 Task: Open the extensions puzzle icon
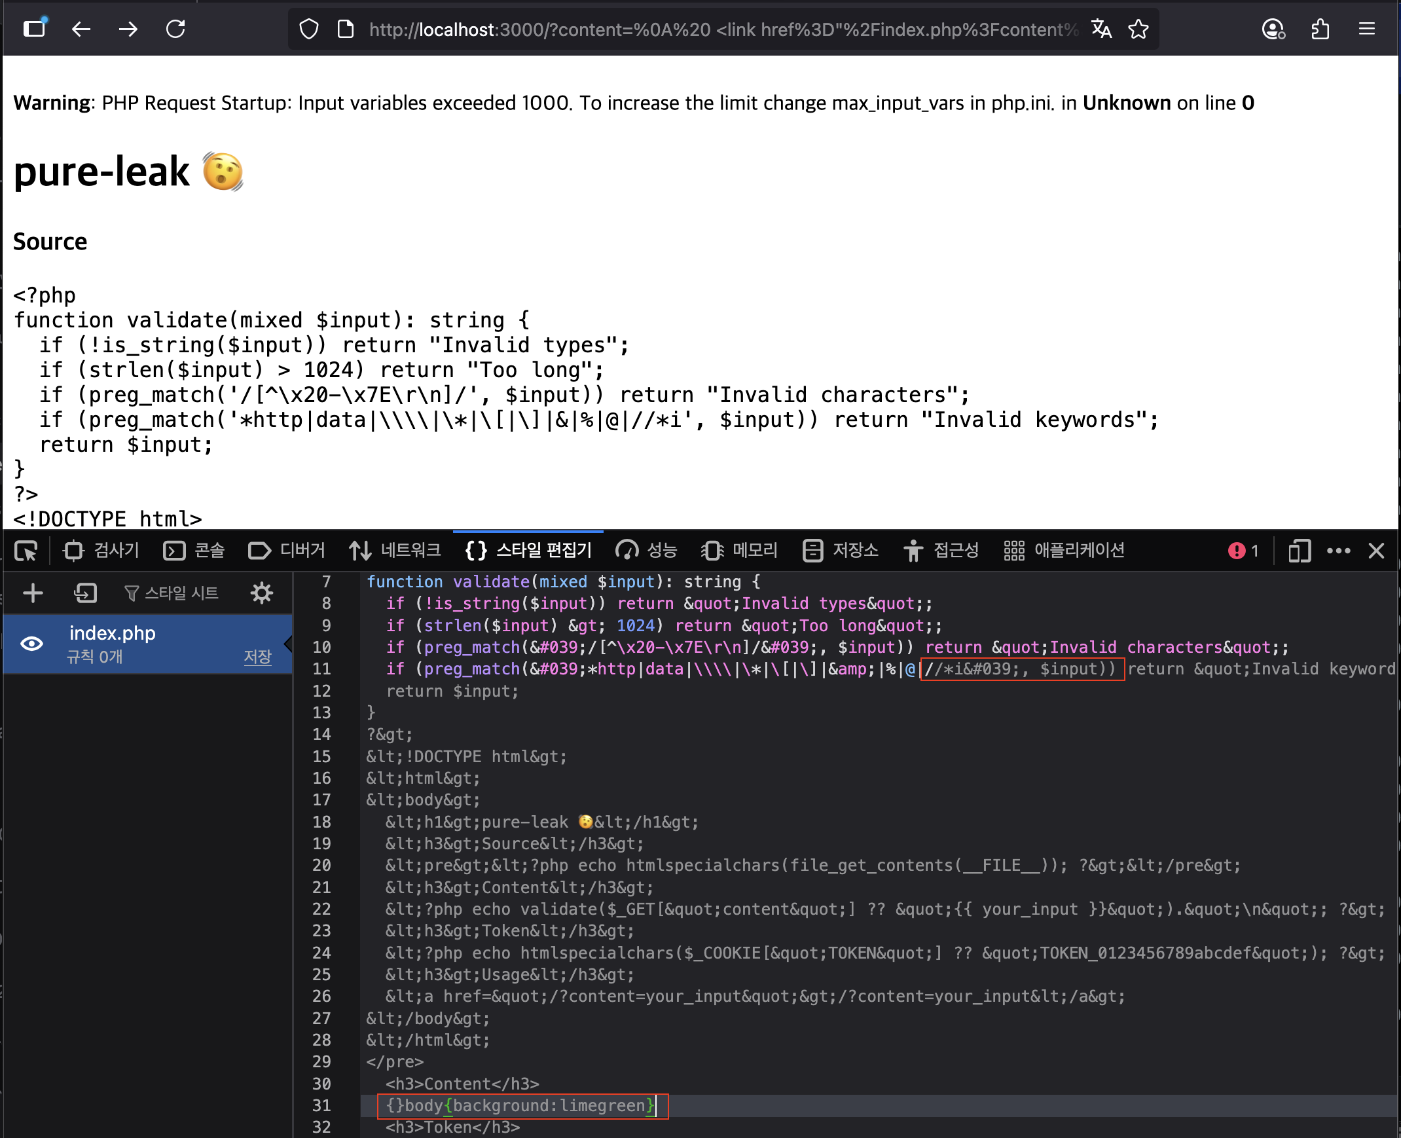point(1320,29)
